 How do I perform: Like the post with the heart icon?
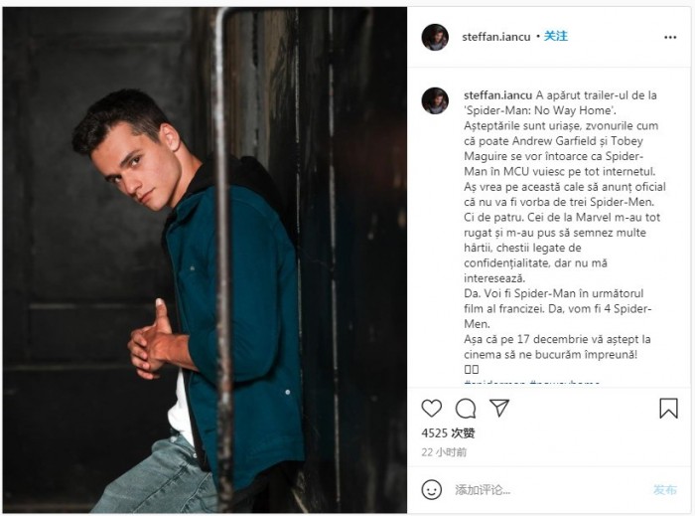(432, 408)
